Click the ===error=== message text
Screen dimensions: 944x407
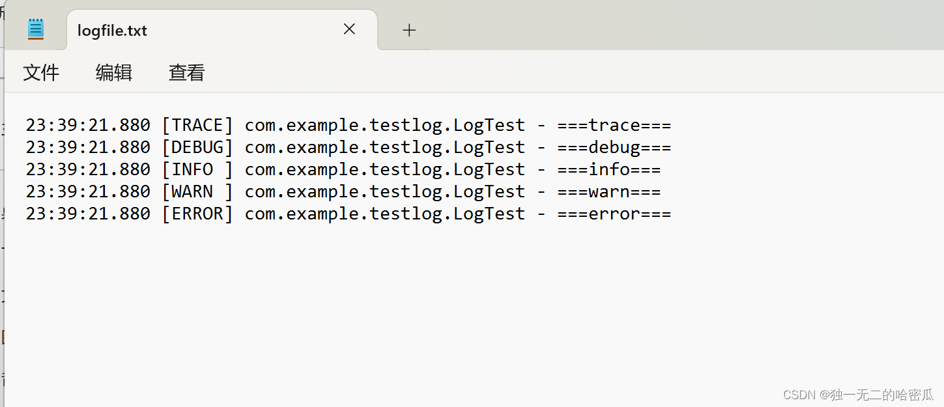(614, 214)
